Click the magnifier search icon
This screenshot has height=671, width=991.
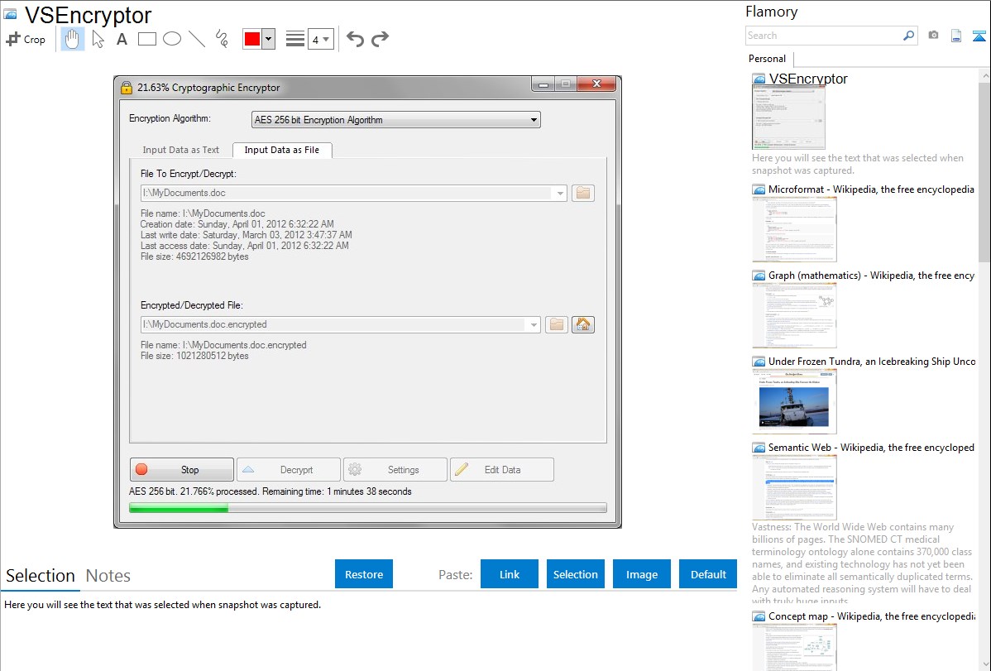(x=908, y=36)
